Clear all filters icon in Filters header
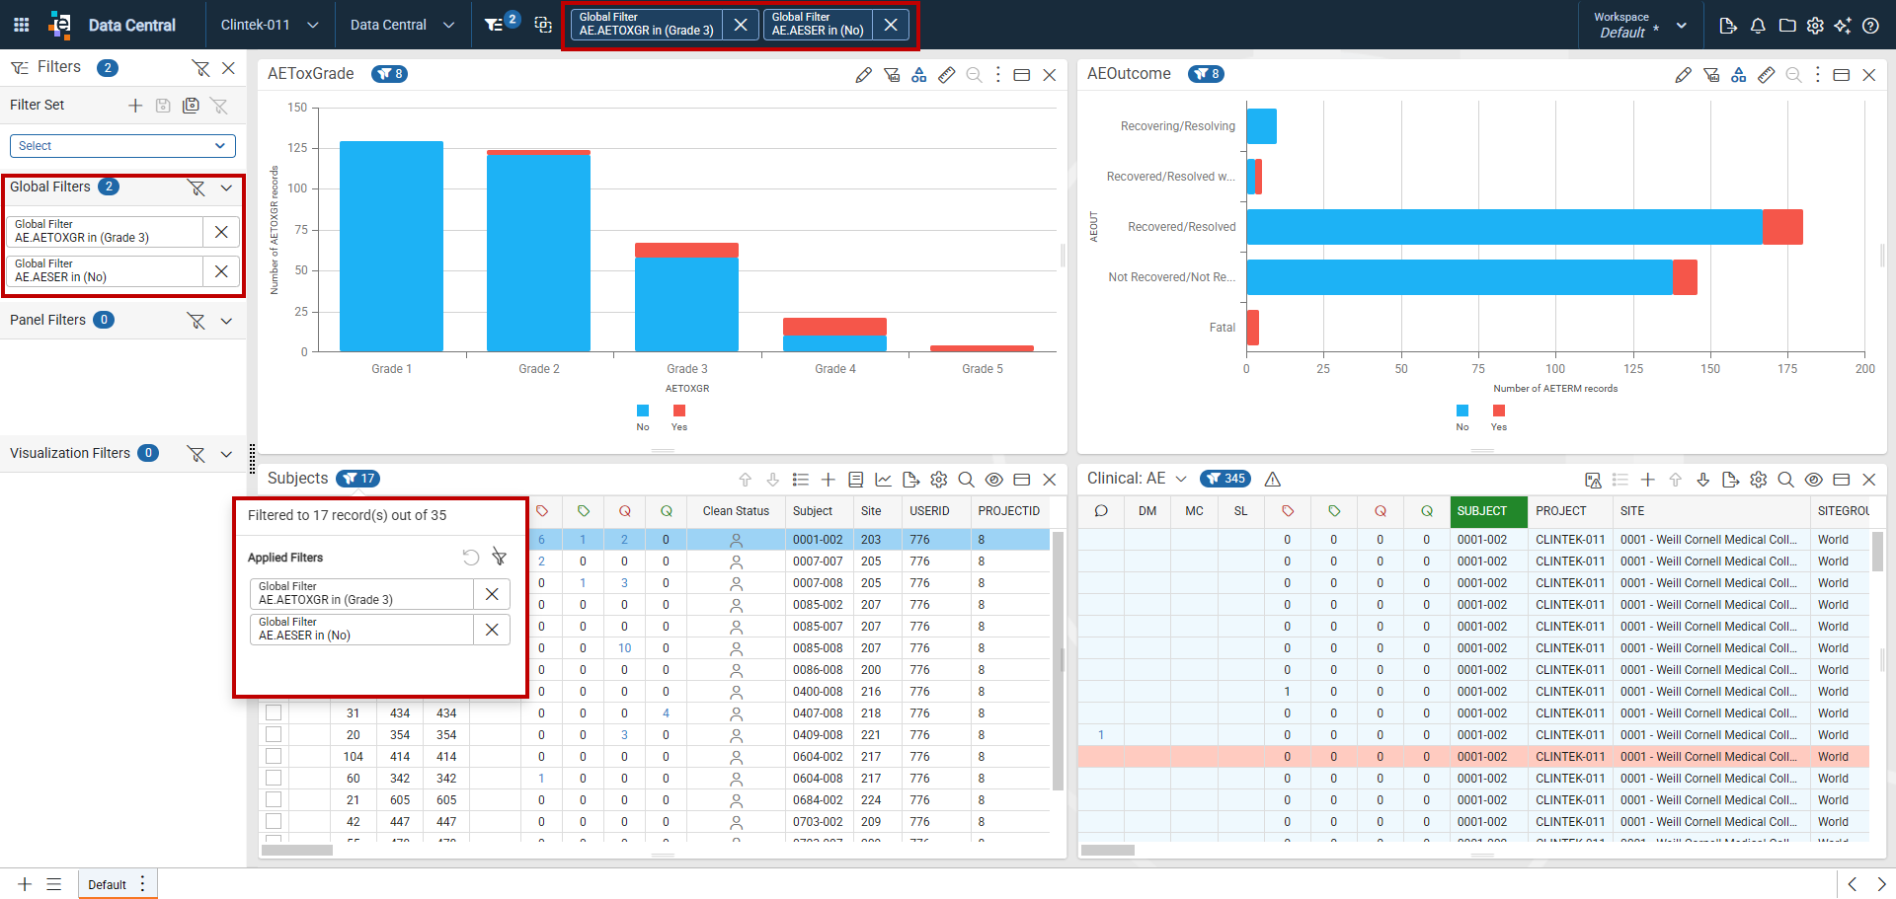Screen dimensions: 1896x899 coord(200,68)
